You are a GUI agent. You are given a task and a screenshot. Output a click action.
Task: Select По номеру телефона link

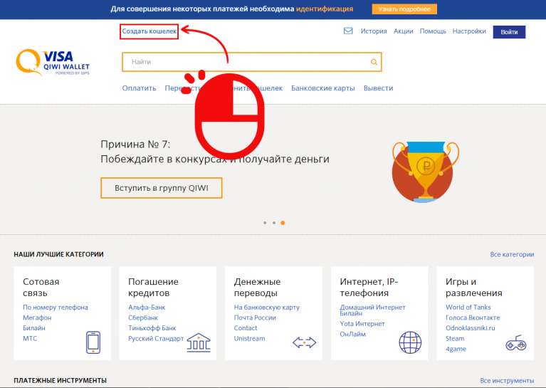click(56, 307)
